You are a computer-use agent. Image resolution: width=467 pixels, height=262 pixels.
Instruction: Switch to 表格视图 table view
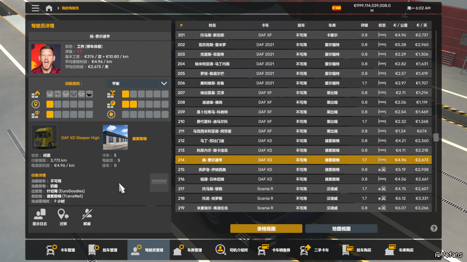click(266, 229)
